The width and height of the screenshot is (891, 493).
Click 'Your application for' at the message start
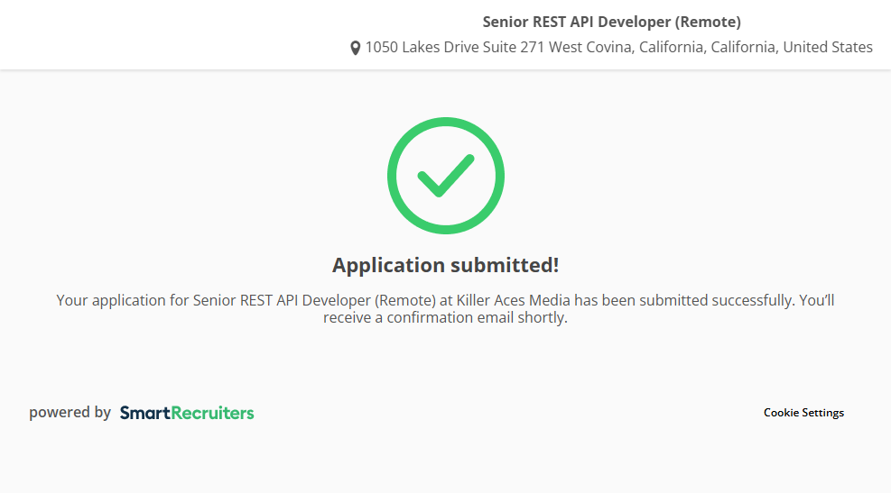click(x=122, y=300)
